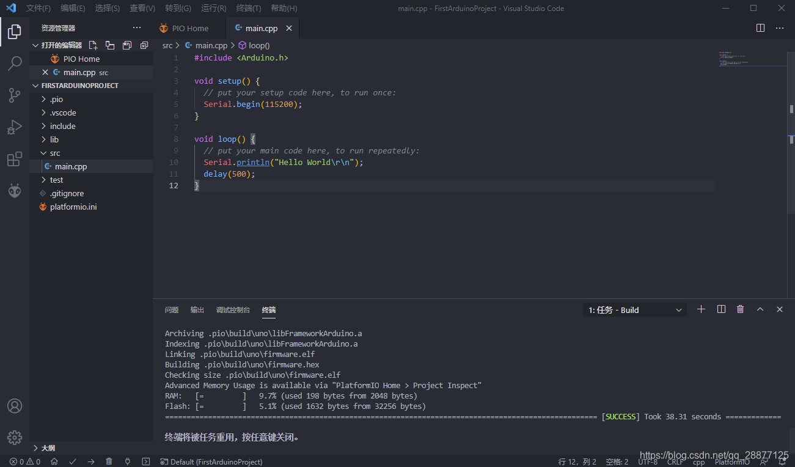Collapse the FIRSTARDUINOPROJECT folder section
The image size is (795, 467).
click(x=35, y=86)
